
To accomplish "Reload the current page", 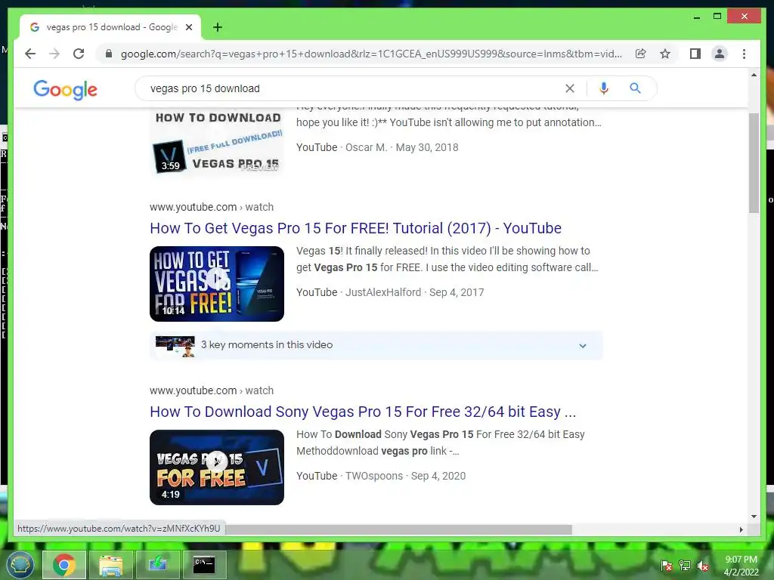I will point(79,54).
